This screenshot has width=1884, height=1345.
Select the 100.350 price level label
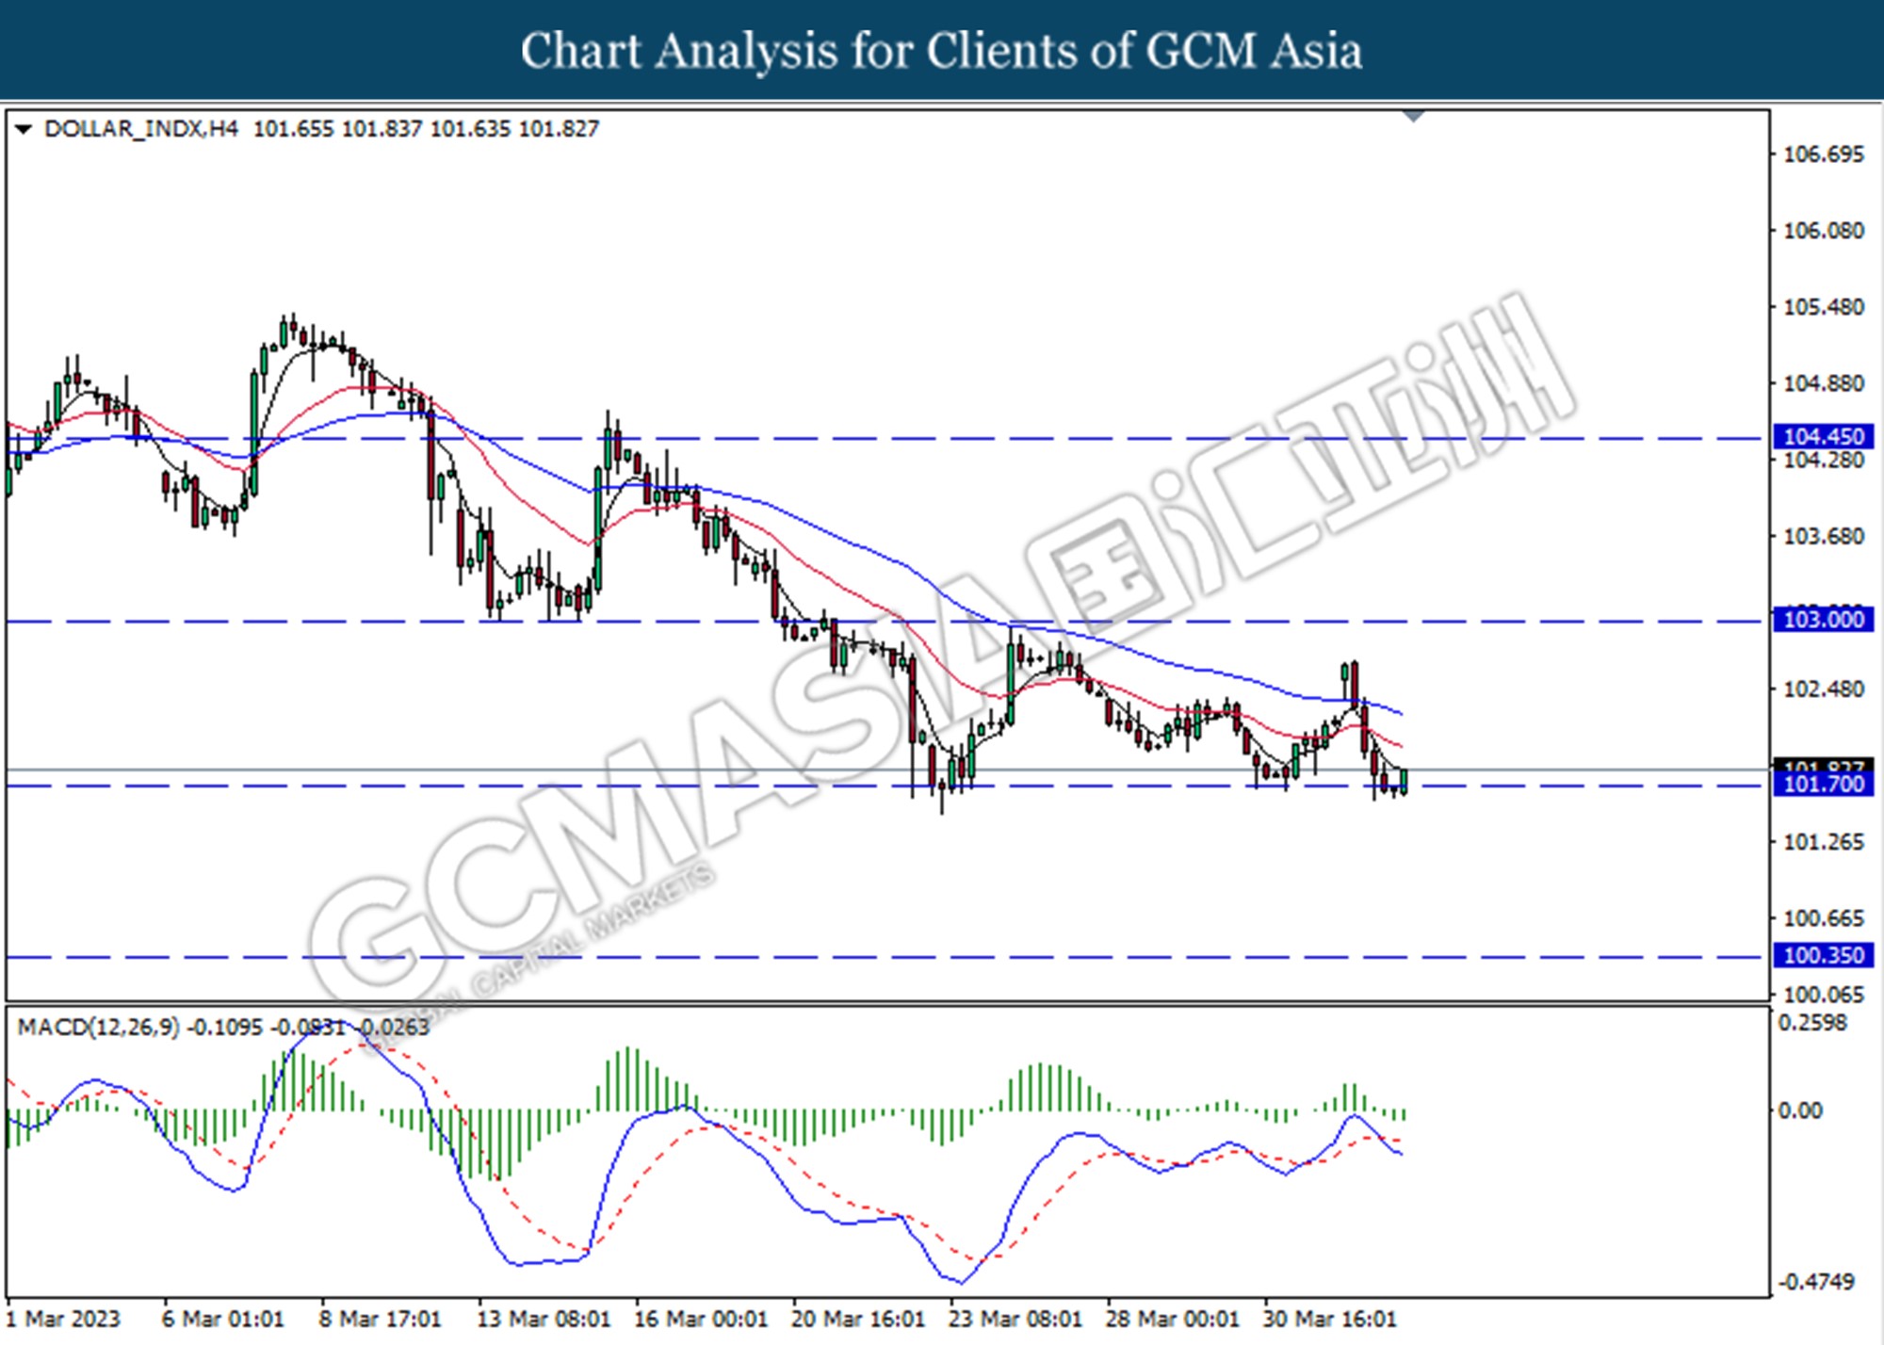[1823, 956]
